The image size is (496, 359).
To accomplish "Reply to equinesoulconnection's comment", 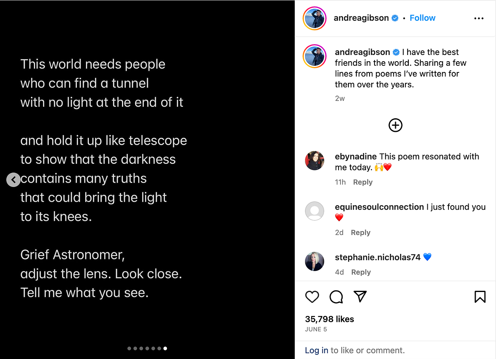I will tap(360, 232).
